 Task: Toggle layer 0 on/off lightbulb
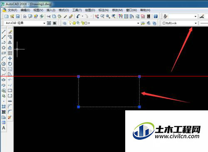click(x=70, y=23)
